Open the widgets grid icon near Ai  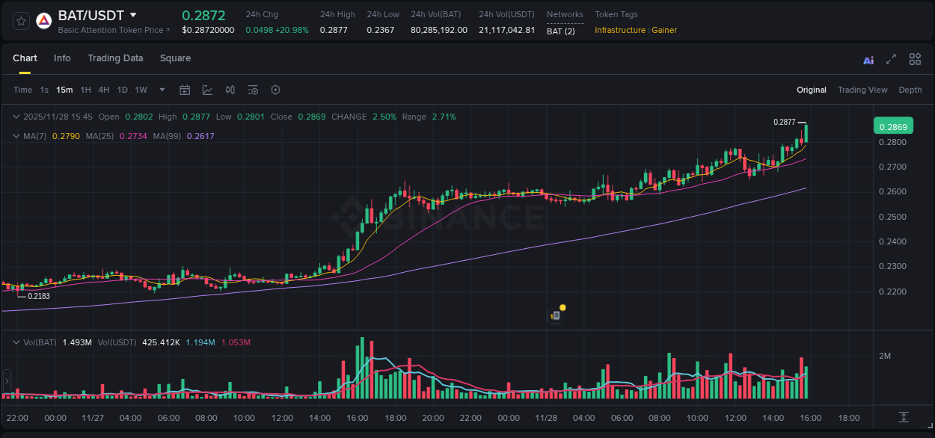point(915,59)
